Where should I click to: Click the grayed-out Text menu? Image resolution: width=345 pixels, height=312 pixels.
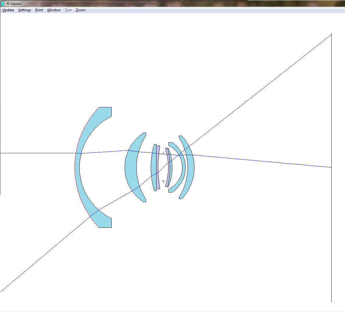[68, 10]
